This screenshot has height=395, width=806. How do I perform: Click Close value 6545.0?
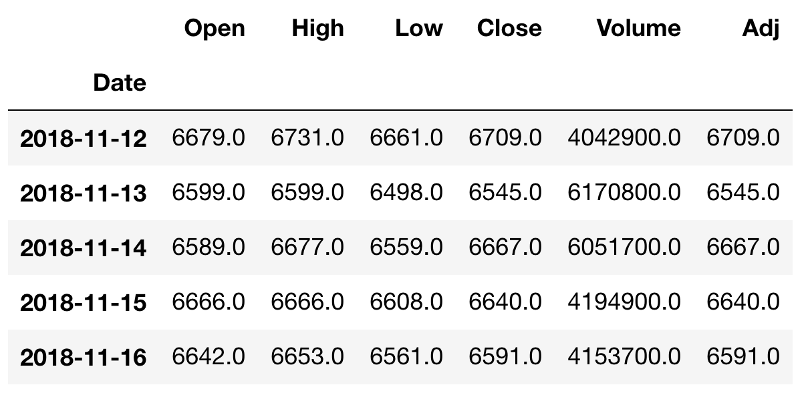pyautogui.click(x=505, y=193)
